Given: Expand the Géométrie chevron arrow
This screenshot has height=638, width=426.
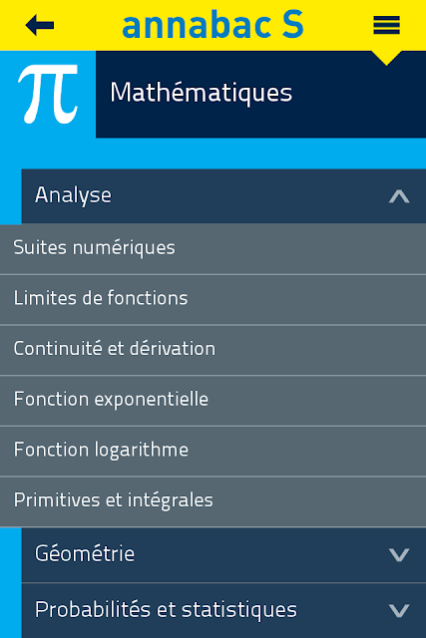Looking at the screenshot, I should coord(399,555).
